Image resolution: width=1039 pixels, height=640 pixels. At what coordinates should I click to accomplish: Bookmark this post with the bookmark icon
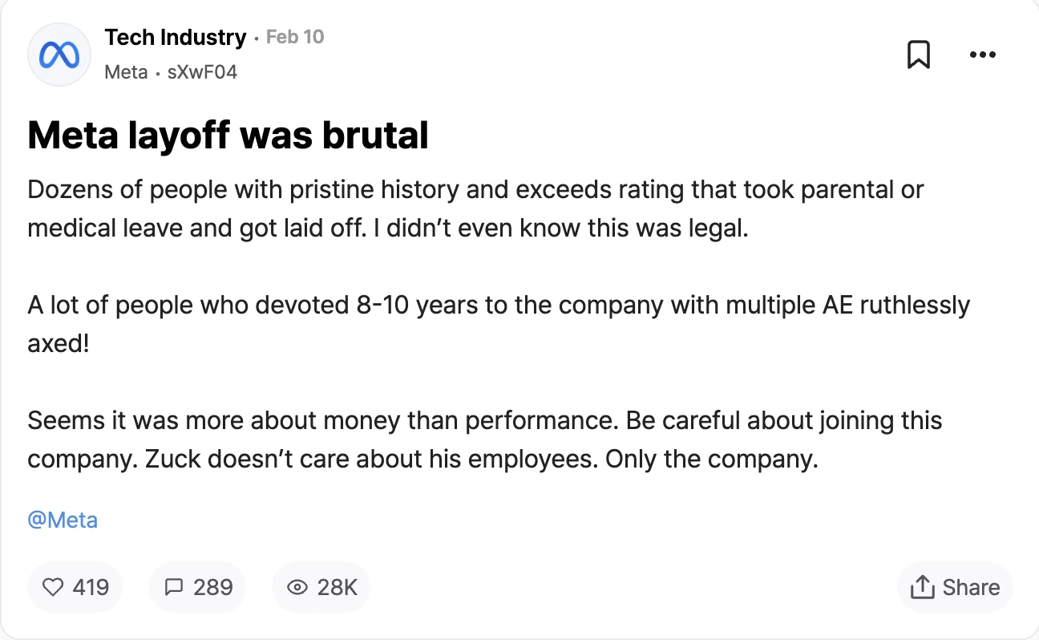[x=918, y=55]
